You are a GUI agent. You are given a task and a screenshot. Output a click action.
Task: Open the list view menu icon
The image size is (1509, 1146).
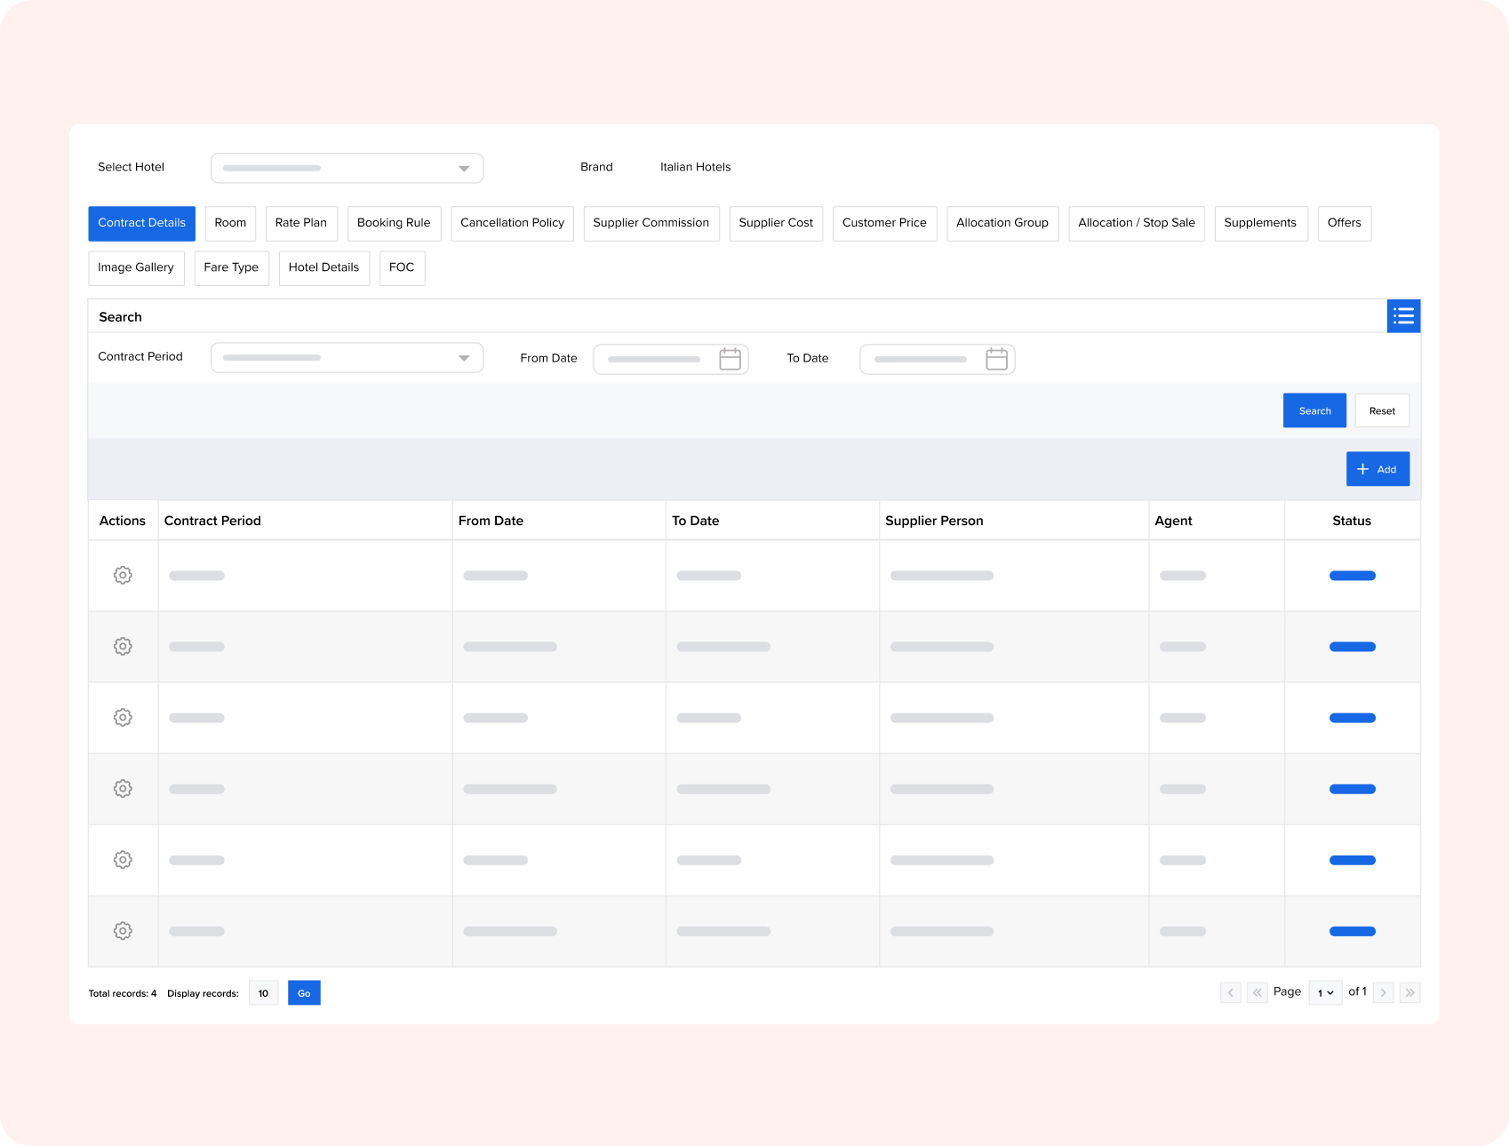point(1403,316)
